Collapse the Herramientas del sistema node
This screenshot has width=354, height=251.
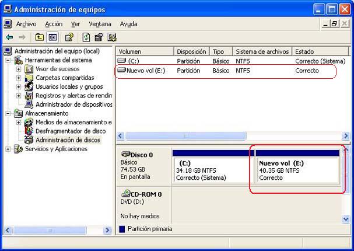coord(8,60)
